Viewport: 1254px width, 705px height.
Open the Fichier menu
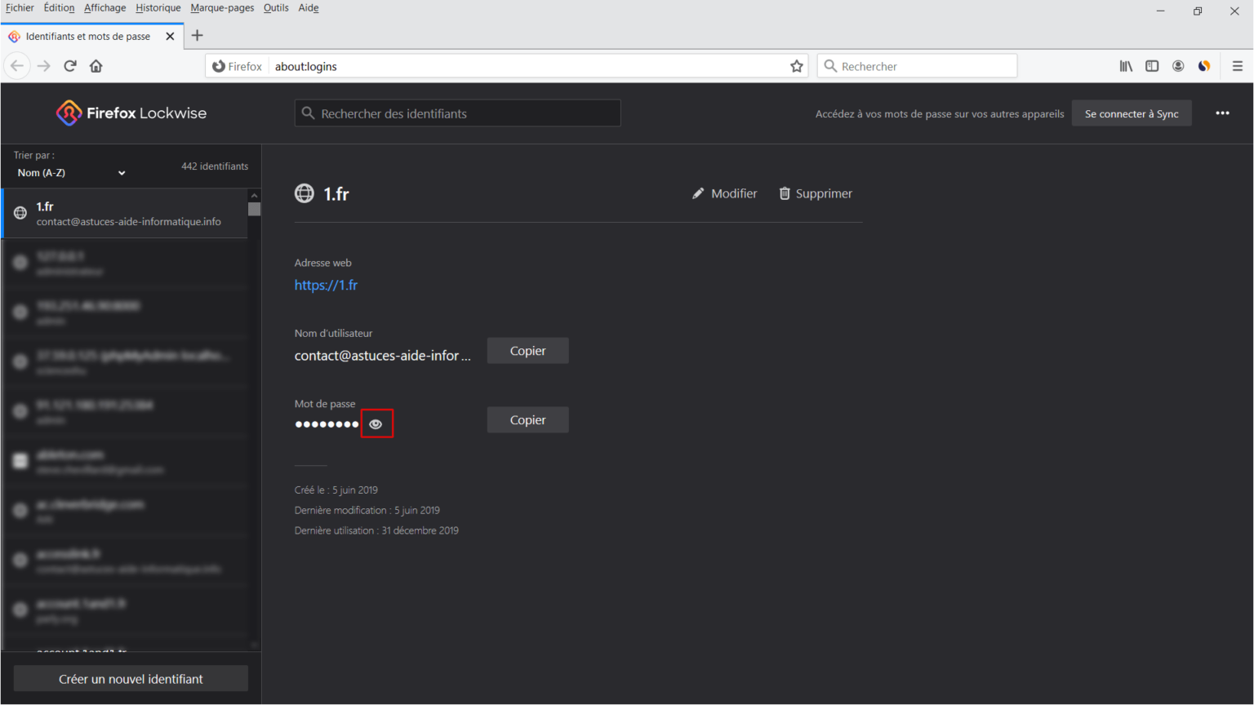point(20,8)
